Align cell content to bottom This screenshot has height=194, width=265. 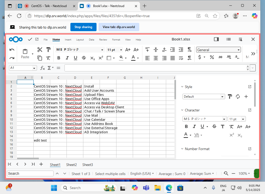point(164,50)
